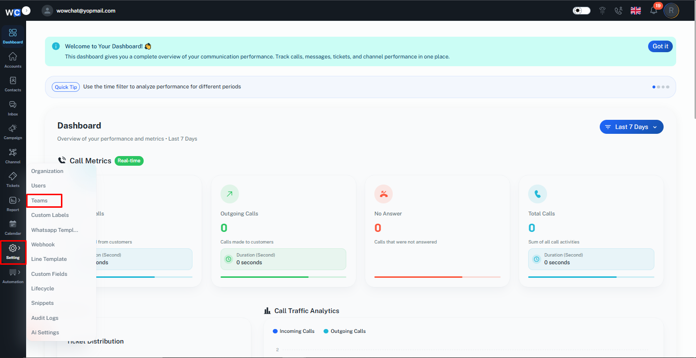Click the No Answer red progress bar
This screenshot has width=696, height=358.
coord(437,277)
